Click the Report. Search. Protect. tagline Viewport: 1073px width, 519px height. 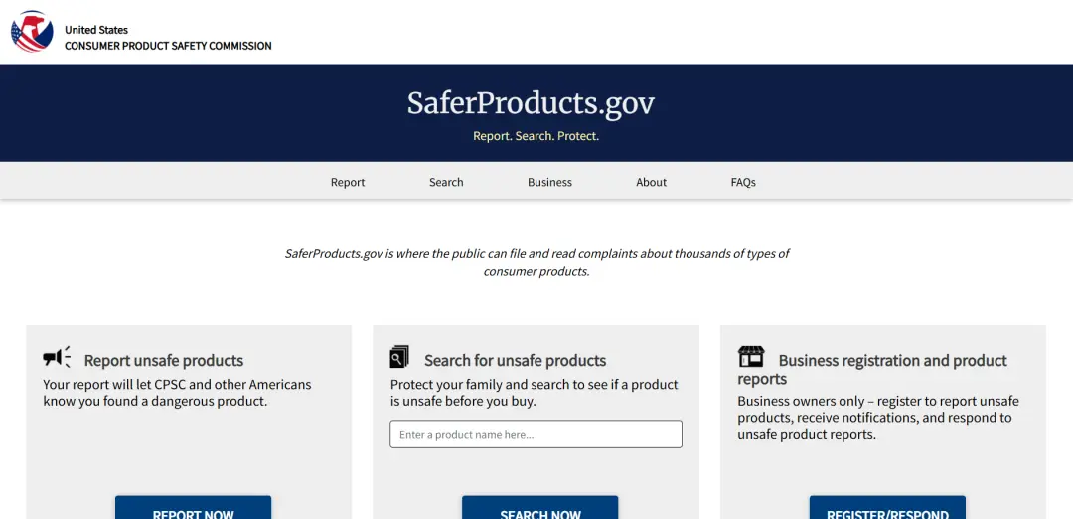536,136
